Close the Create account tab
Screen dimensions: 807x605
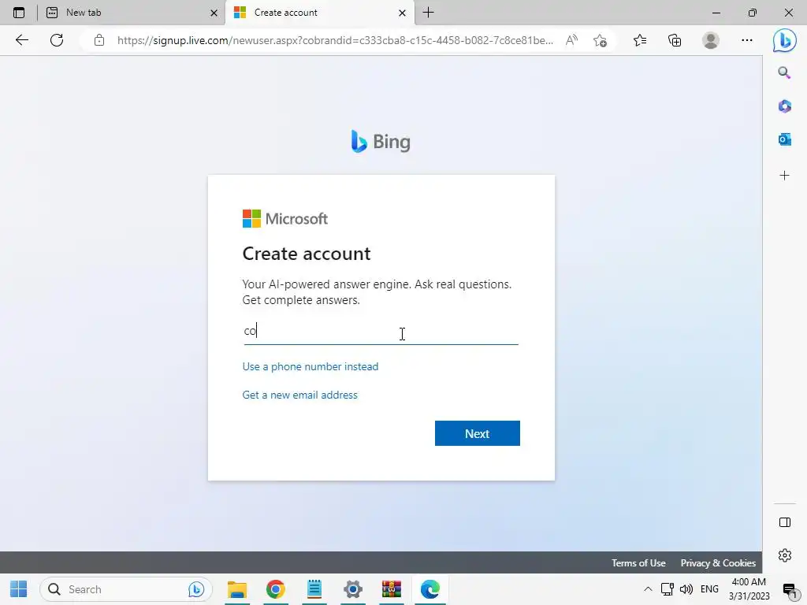tap(402, 13)
